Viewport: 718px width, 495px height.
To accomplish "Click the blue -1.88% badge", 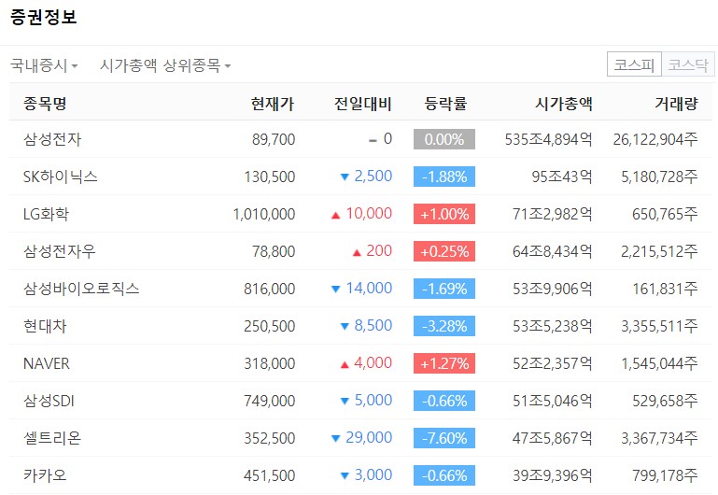I will point(444,177).
